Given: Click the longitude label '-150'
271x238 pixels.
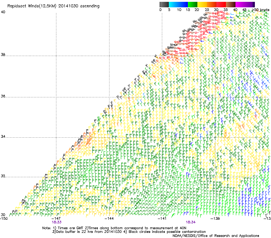Looking at the screenshot, I should click(4, 219).
